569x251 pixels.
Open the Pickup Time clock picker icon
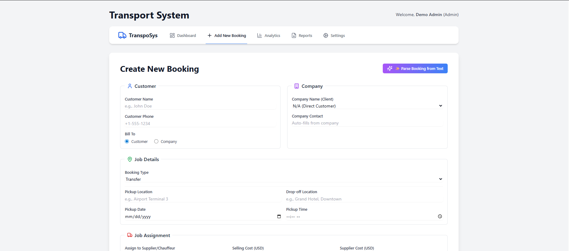click(440, 216)
